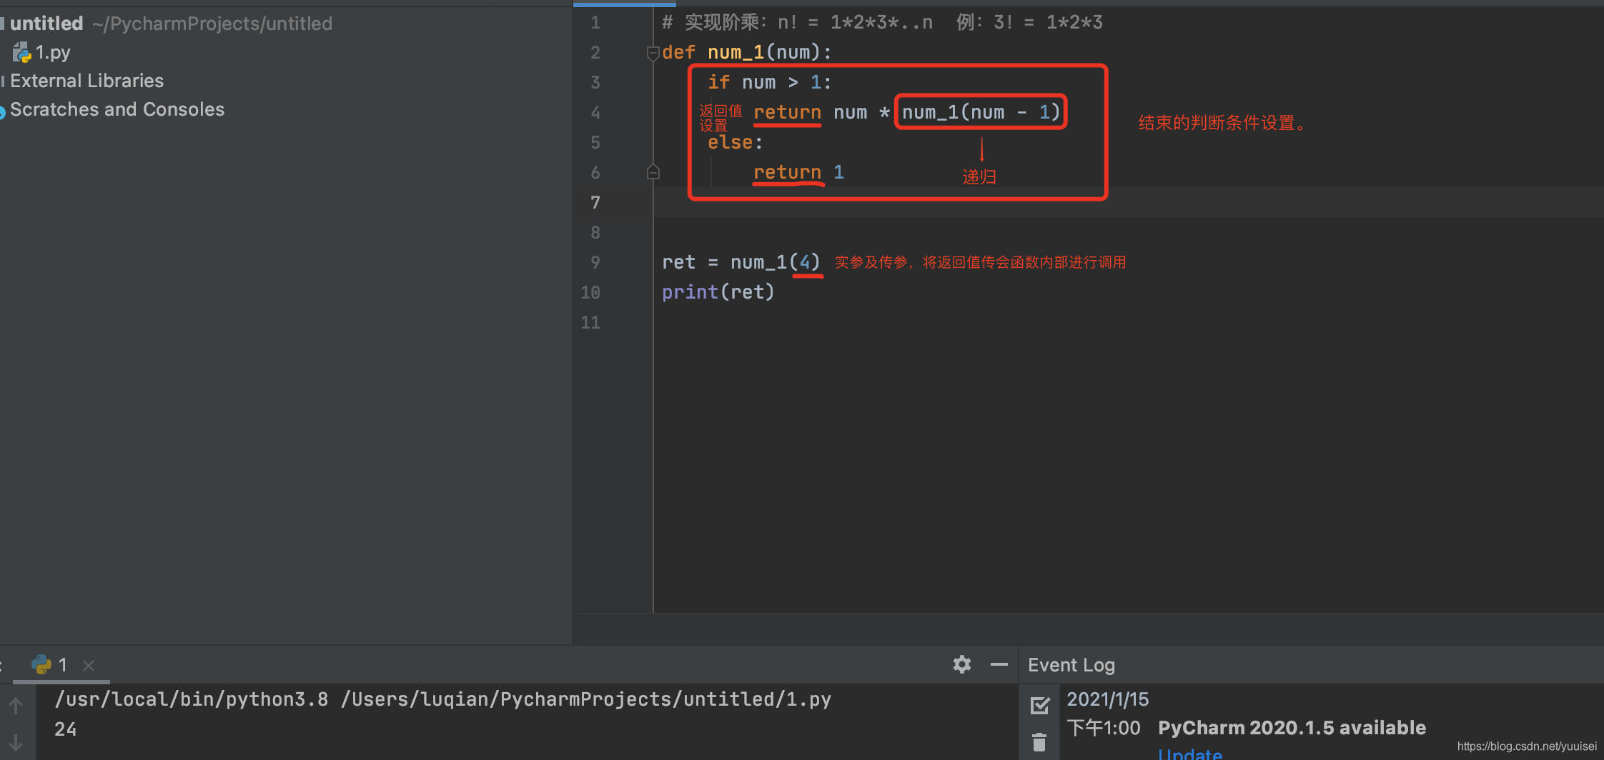Click line number 7 in gutter
The height and width of the screenshot is (760, 1604).
pyautogui.click(x=595, y=202)
